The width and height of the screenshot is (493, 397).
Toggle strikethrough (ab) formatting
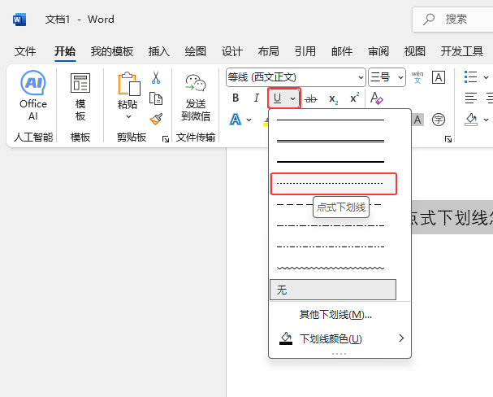[311, 99]
